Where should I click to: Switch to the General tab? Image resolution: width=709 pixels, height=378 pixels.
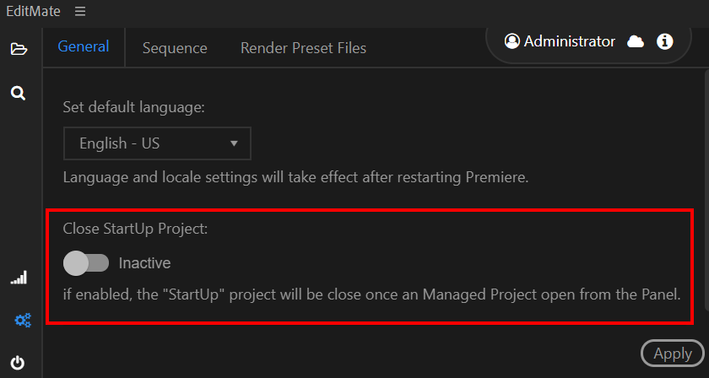(84, 46)
